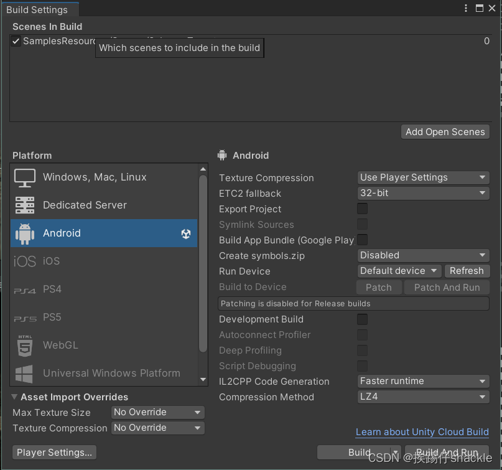Toggle the Symlink Sources checkbox
This screenshot has width=502, height=470.
(362, 224)
